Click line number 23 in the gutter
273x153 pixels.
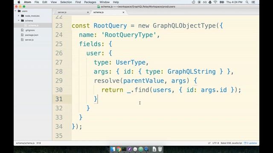coord(59,25)
